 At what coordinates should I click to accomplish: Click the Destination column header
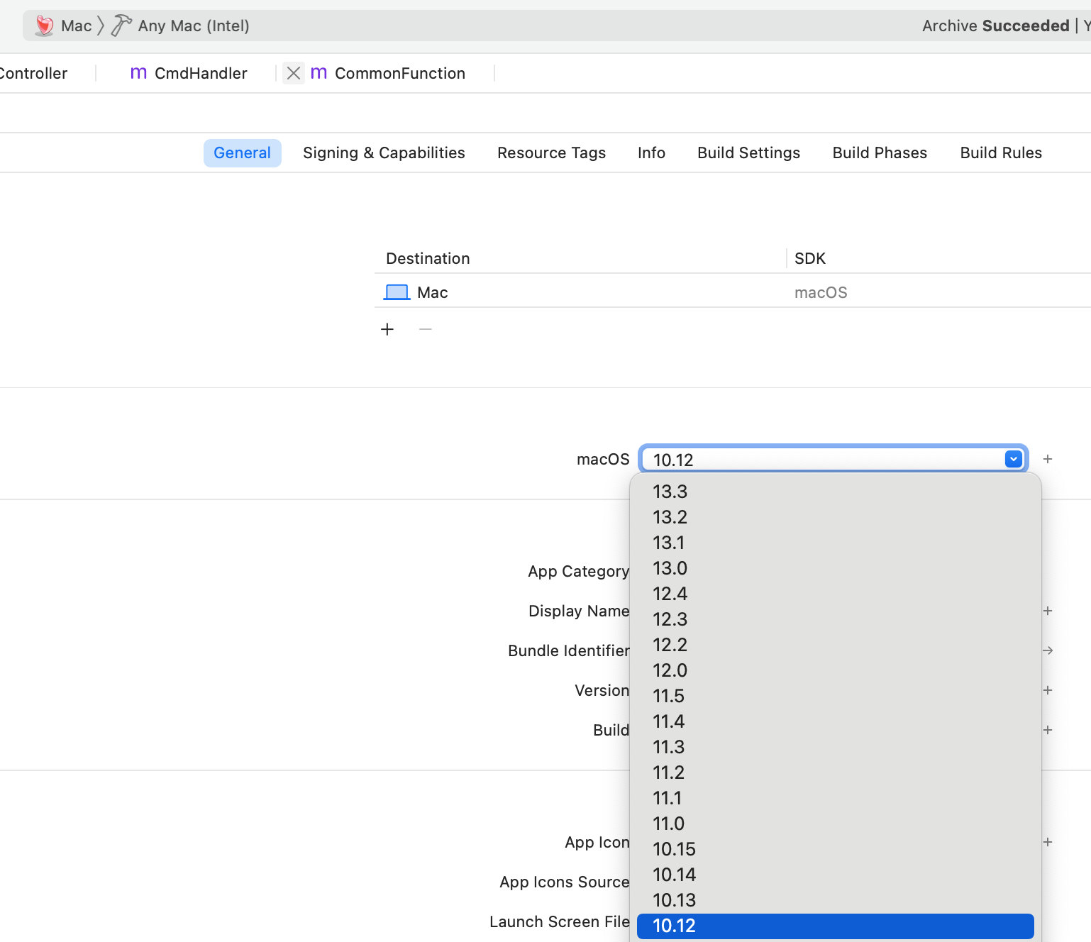point(428,258)
